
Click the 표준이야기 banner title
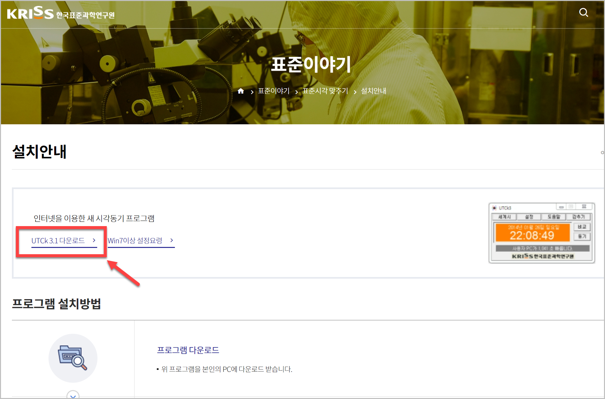click(311, 64)
